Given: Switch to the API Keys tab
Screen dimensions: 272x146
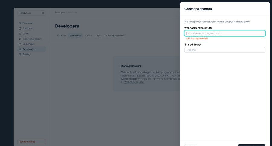Looking at the screenshot, I should click(61, 36).
